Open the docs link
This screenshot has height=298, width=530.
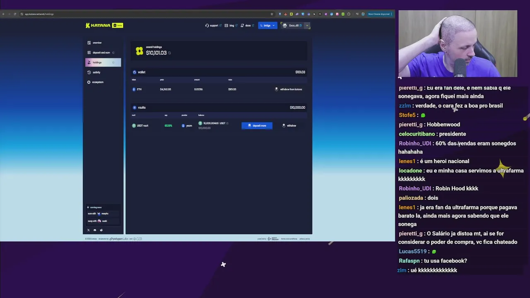(247, 25)
